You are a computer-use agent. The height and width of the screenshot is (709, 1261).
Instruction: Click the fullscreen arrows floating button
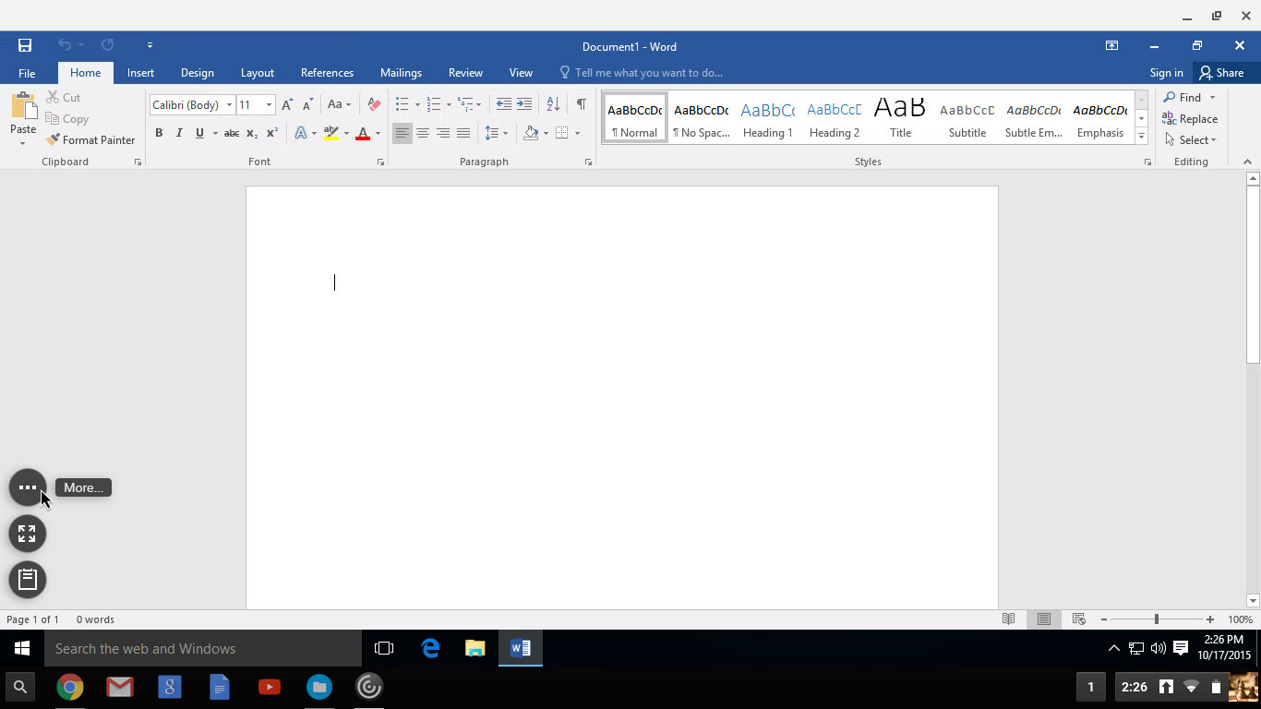pyautogui.click(x=28, y=534)
